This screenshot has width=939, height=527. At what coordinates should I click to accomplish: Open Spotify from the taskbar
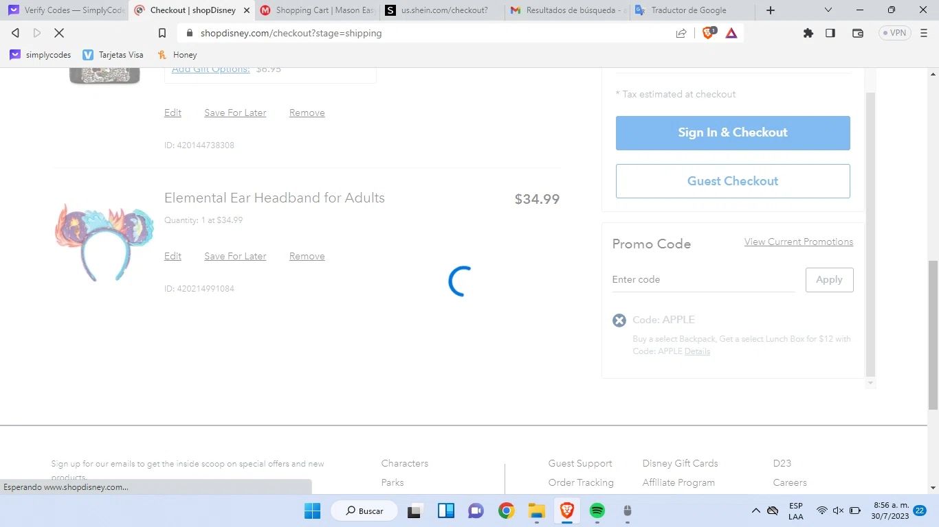click(597, 511)
